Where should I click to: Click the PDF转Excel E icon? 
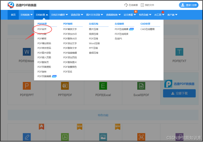click(x=103, y=86)
